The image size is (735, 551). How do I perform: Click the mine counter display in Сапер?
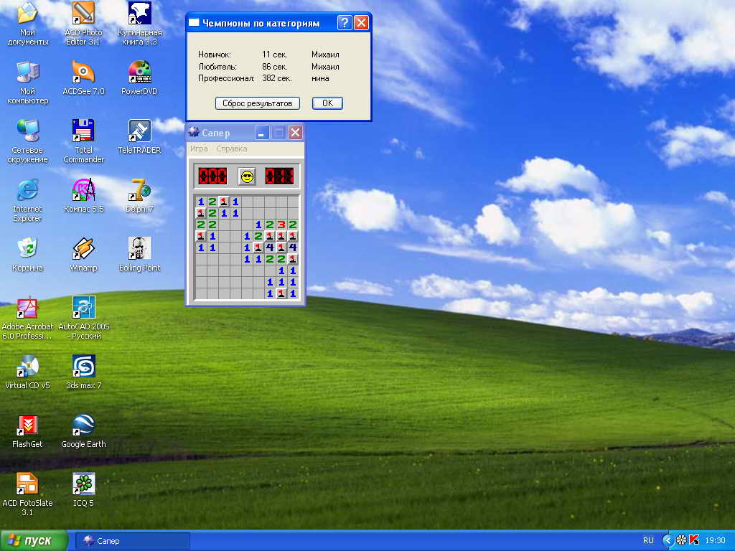pos(212,176)
